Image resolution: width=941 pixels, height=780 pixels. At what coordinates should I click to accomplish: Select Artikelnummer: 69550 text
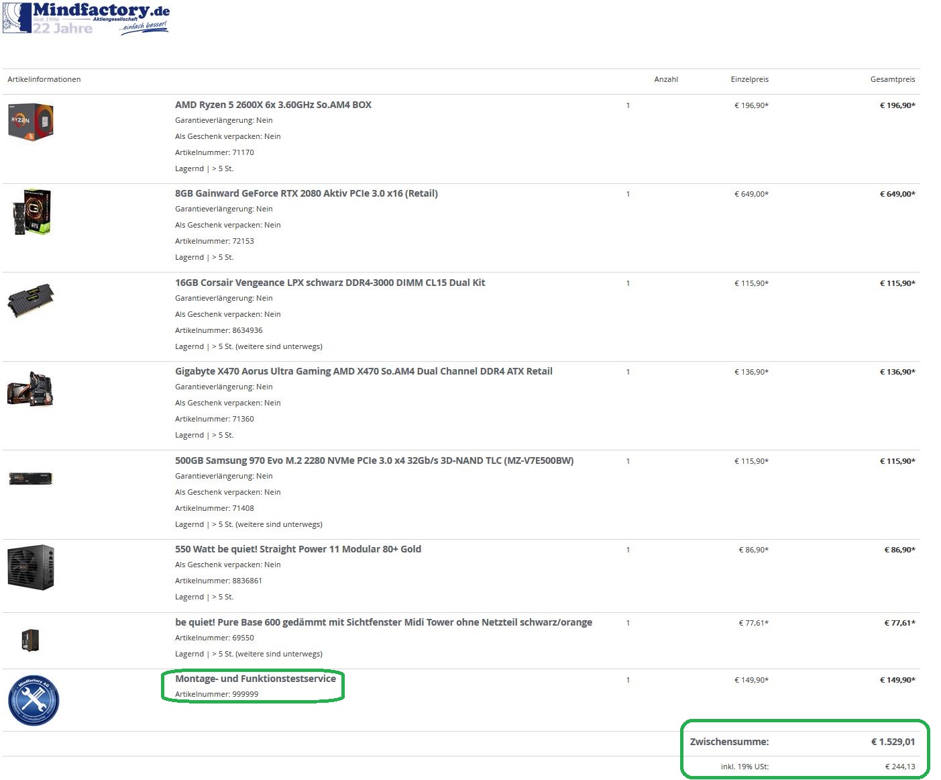pos(215,638)
